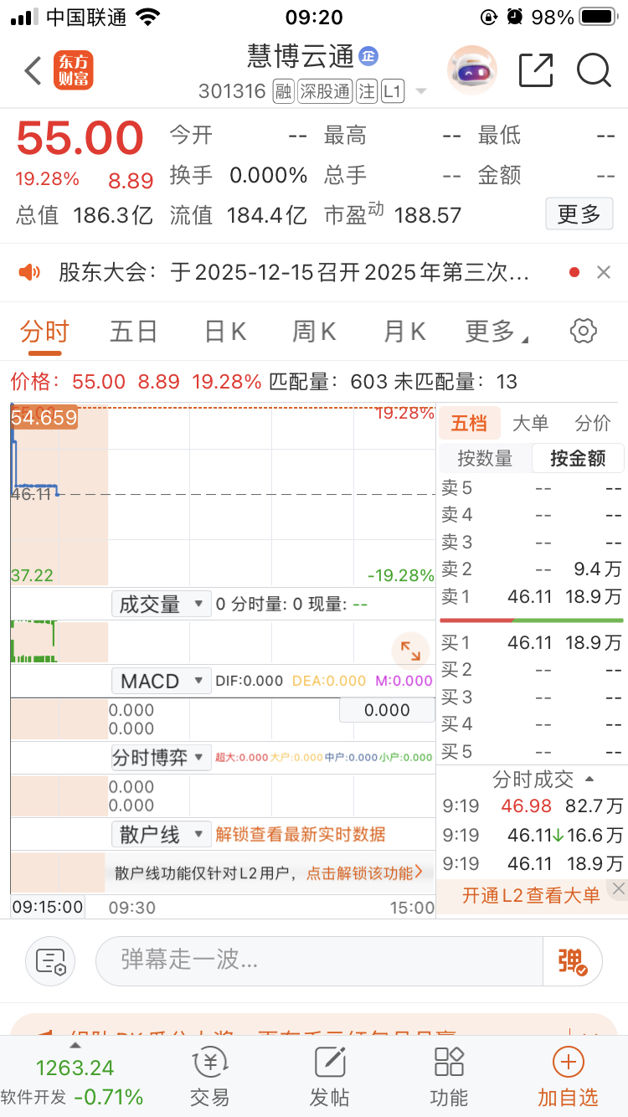This screenshot has height=1117, width=628.
Task: Tap 点击解锁该功能 link
Action: coord(364,872)
